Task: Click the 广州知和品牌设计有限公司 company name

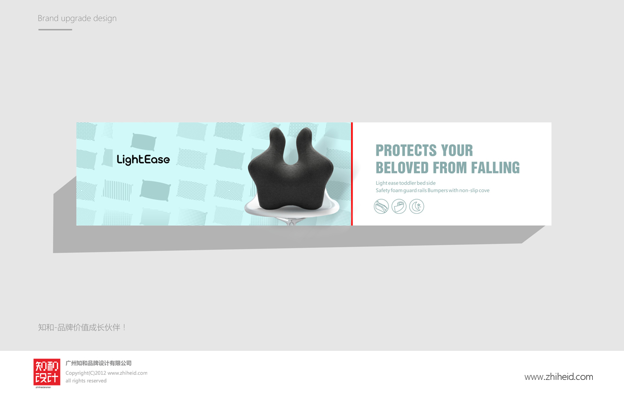Action: tap(99, 363)
